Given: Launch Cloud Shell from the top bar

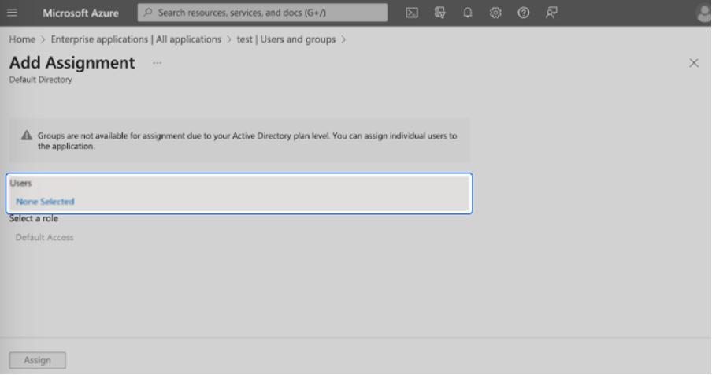Looking at the screenshot, I should [x=411, y=13].
